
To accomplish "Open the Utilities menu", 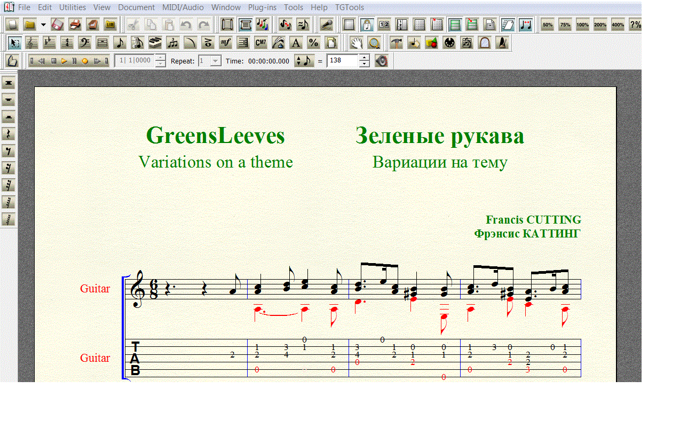I will (73, 7).
